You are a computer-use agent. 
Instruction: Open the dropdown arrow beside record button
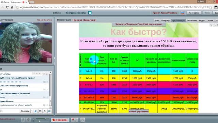pos(77,120)
